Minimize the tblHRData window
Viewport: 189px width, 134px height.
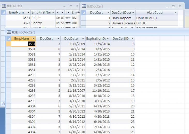pyautogui.click(x=65, y=6)
